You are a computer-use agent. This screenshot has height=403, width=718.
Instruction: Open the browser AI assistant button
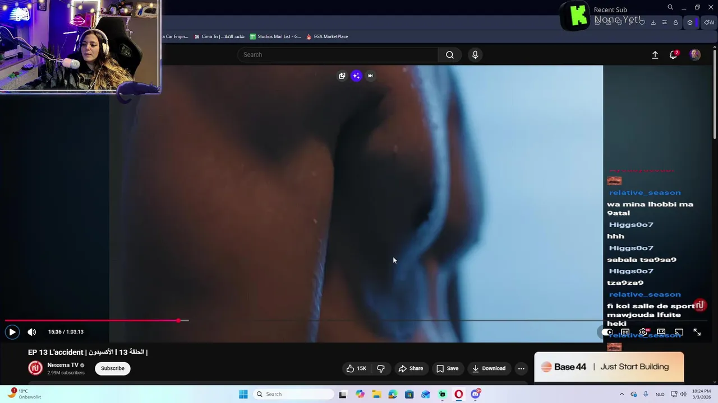(x=709, y=22)
